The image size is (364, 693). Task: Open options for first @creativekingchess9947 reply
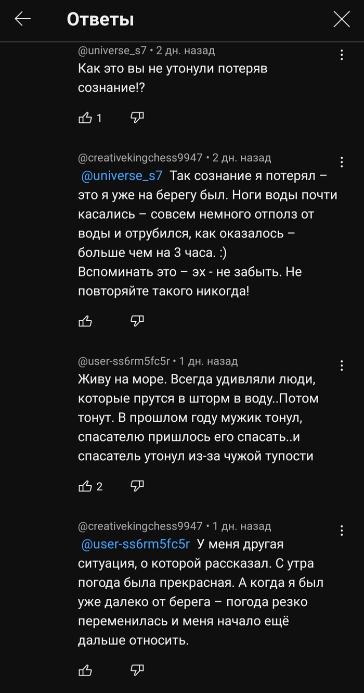point(342,162)
